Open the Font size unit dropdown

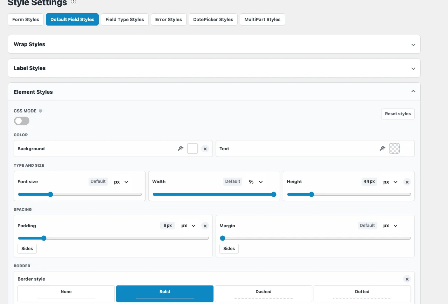(121, 182)
